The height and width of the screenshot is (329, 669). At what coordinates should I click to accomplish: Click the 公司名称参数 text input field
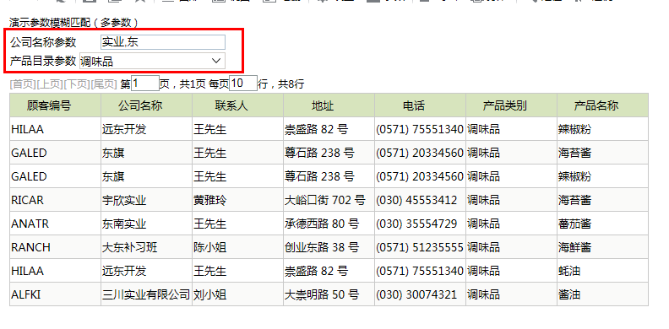pyautogui.click(x=162, y=42)
